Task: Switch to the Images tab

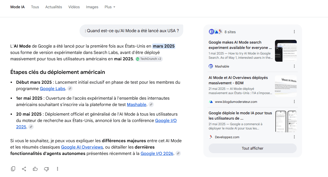Action: (92, 7)
